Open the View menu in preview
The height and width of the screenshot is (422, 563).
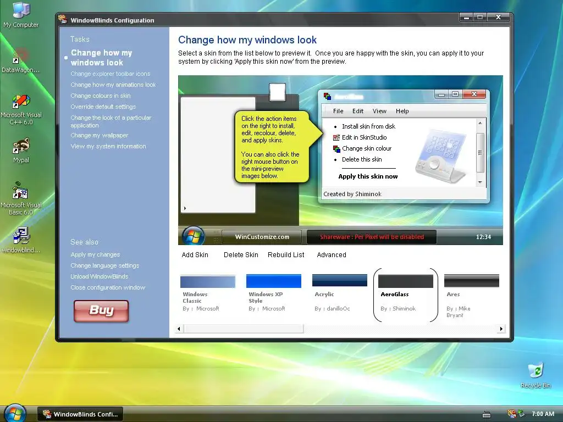pyautogui.click(x=379, y=111)
